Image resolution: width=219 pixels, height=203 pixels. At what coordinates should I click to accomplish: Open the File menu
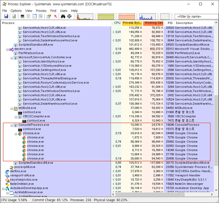click(4, 11)
